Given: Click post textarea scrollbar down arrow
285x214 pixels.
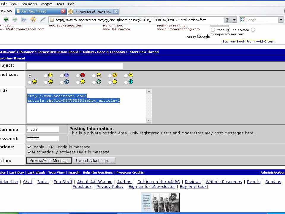Looking at the screenshot, I should tap(149, 120).
